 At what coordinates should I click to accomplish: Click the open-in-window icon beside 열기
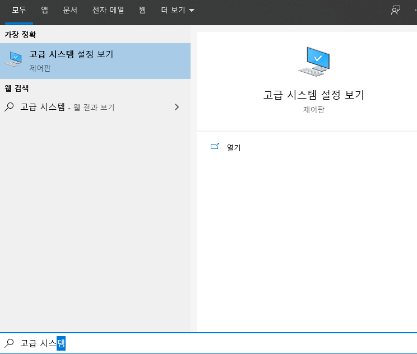[215, 146]
